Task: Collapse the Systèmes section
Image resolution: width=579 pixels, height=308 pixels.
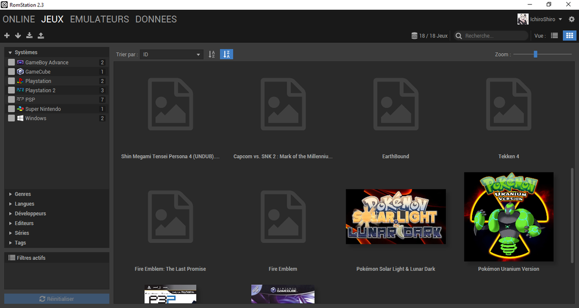Action: click(10, 53)
